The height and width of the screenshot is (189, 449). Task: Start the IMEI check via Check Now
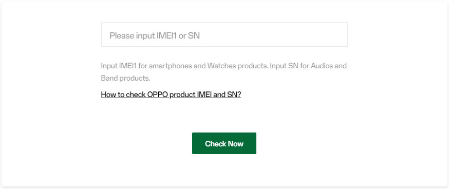224,143
